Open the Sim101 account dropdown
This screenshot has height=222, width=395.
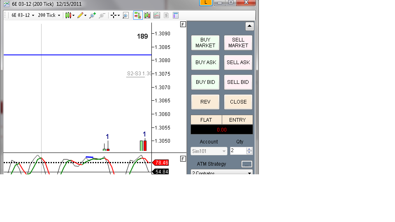[x=209, y=151]
